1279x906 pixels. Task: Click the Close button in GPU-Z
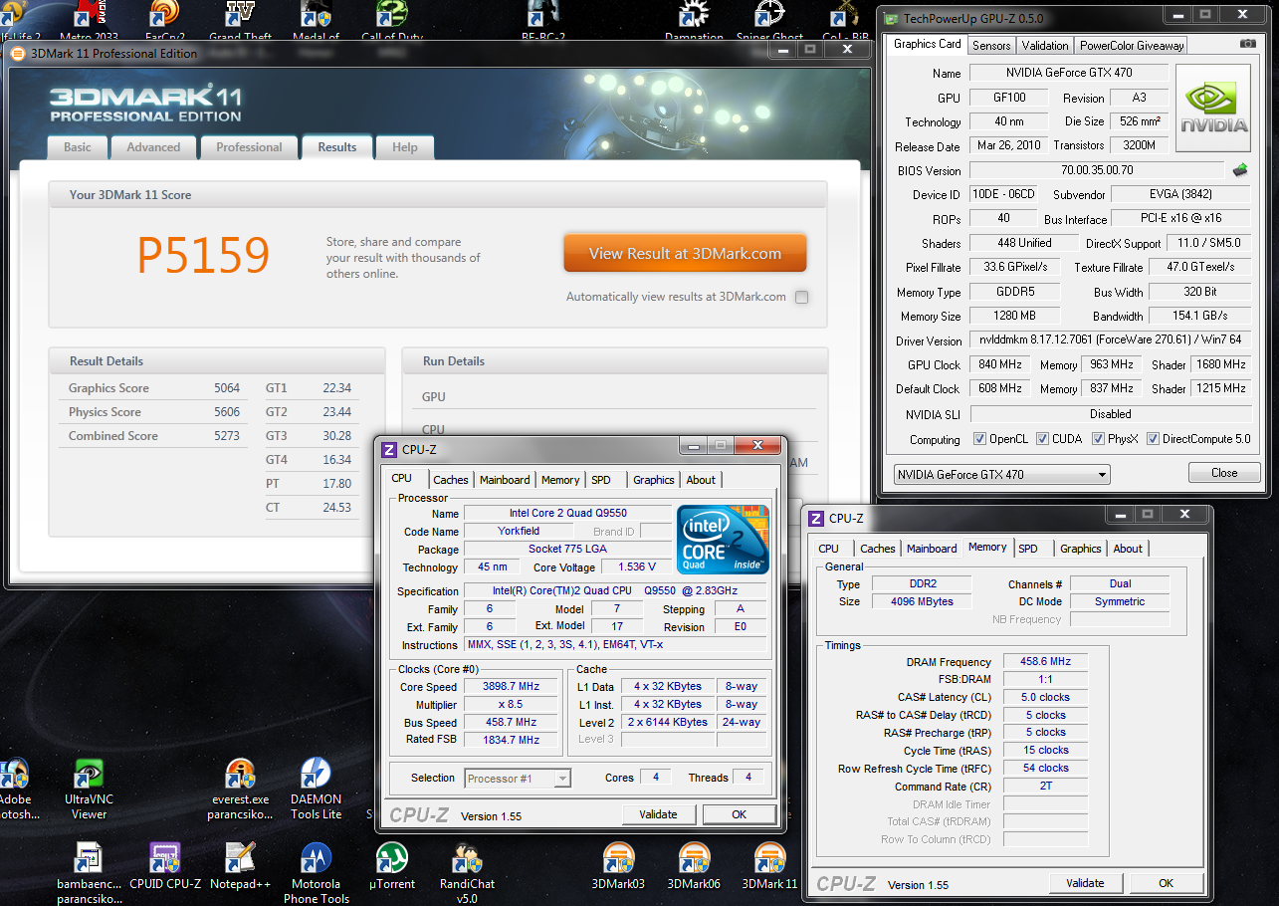pyautogui.click(x=1224, y=473)
